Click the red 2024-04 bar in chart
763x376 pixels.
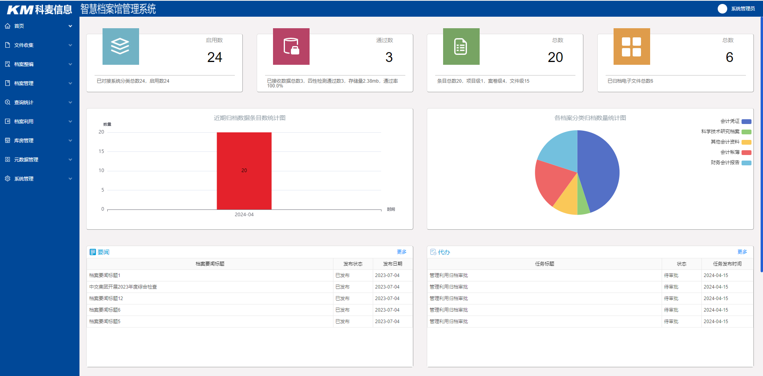point(244,171)
